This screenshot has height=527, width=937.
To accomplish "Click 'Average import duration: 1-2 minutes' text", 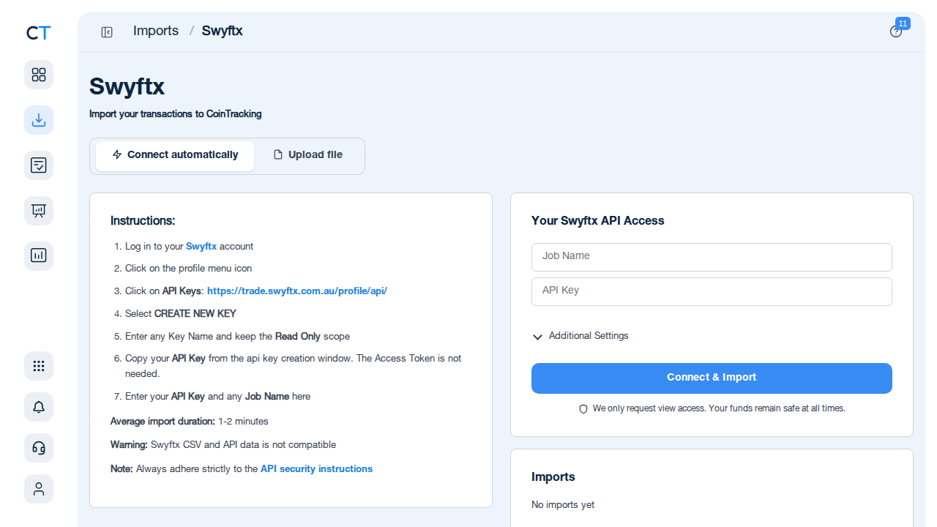I will click(190, 422).
